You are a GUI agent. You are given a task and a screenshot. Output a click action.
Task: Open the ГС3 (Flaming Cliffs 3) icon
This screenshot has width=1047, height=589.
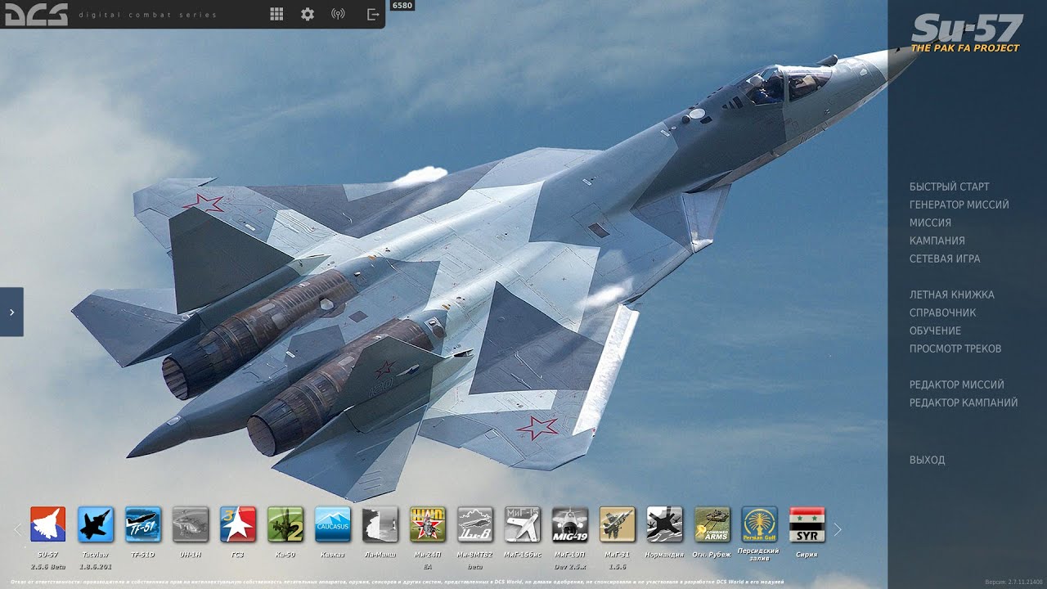237,524
